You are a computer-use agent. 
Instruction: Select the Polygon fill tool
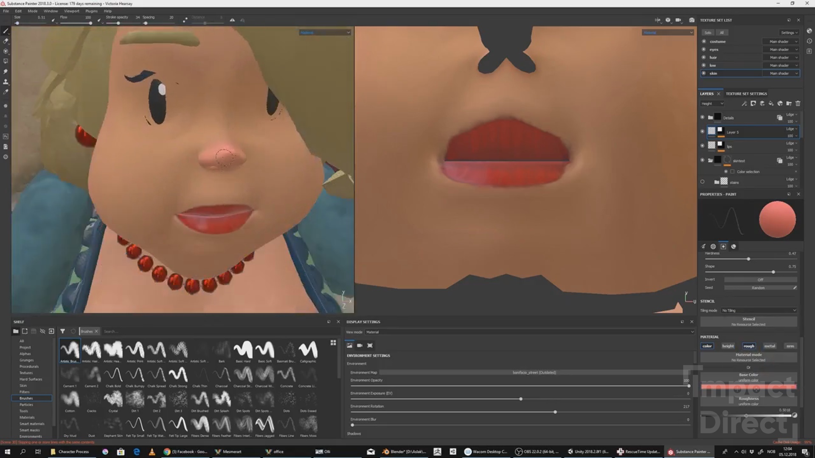tap(6, 61)
